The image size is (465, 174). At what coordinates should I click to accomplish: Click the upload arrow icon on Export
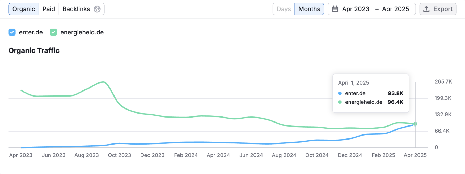426,9
